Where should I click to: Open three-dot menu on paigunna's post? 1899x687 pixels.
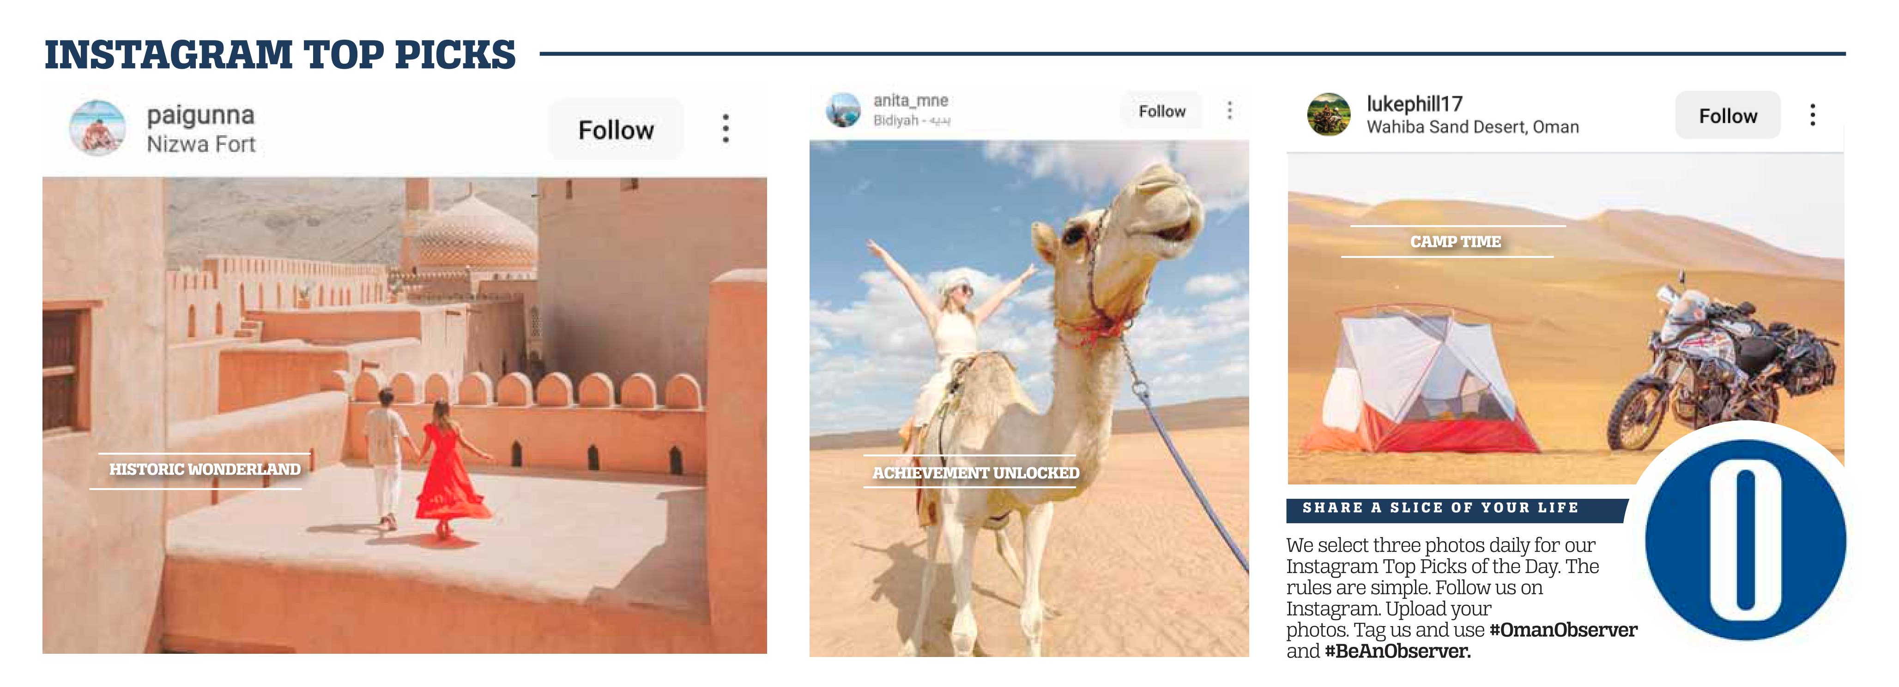[x=726, y=129]
